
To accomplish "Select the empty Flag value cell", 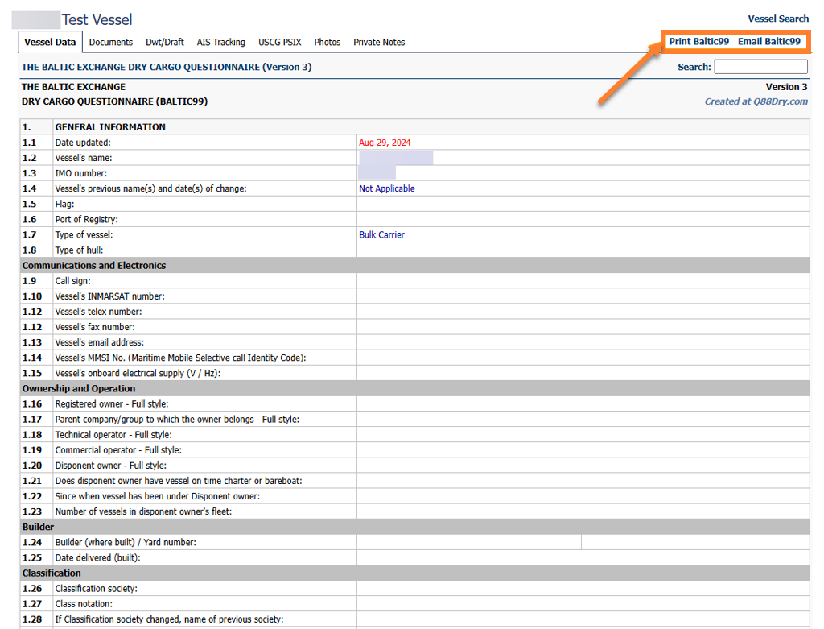I will [583, 205].
